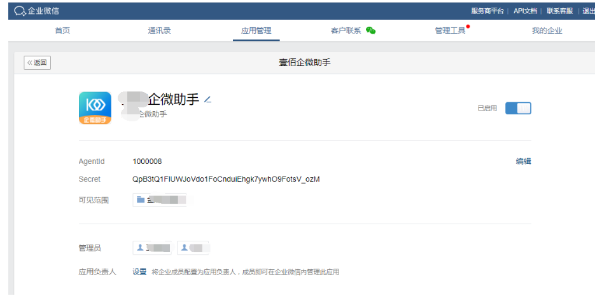Screen dimensions: 595x296
Task: Open the 服务商平台 link
Action: [487, 11]
